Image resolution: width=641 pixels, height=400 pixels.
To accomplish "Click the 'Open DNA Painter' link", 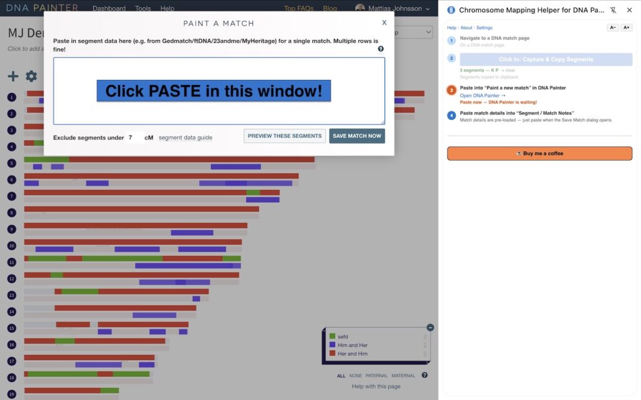I will click(482, 96).
